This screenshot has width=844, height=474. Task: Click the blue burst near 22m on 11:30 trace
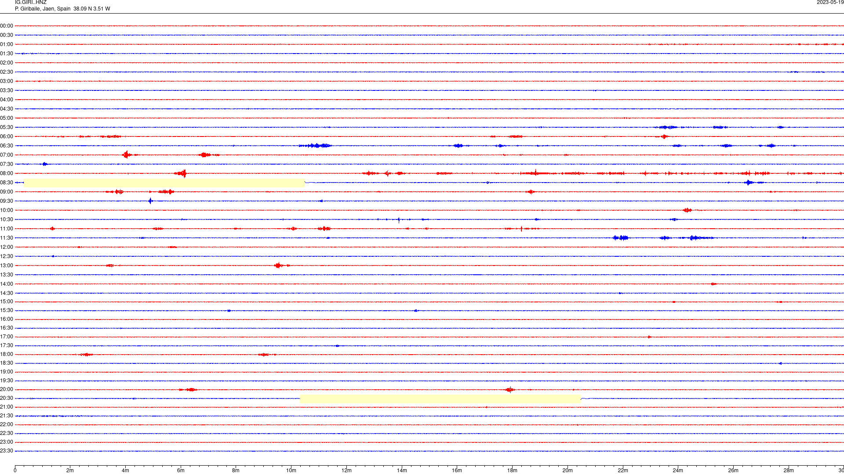point(621,238)
